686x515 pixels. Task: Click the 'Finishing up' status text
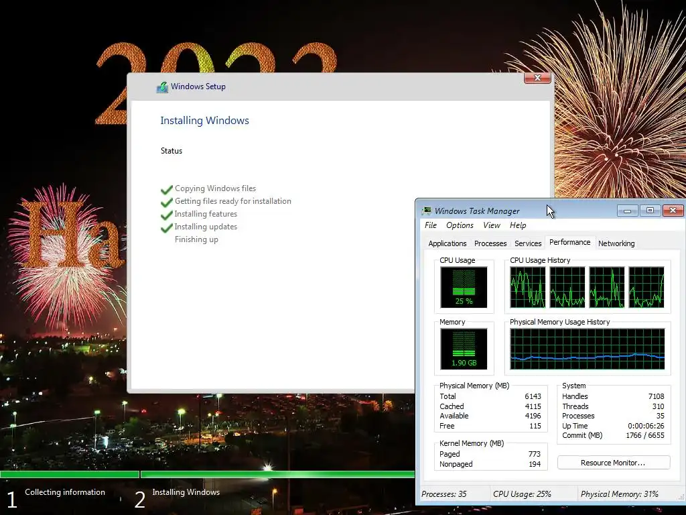point(196,239)
